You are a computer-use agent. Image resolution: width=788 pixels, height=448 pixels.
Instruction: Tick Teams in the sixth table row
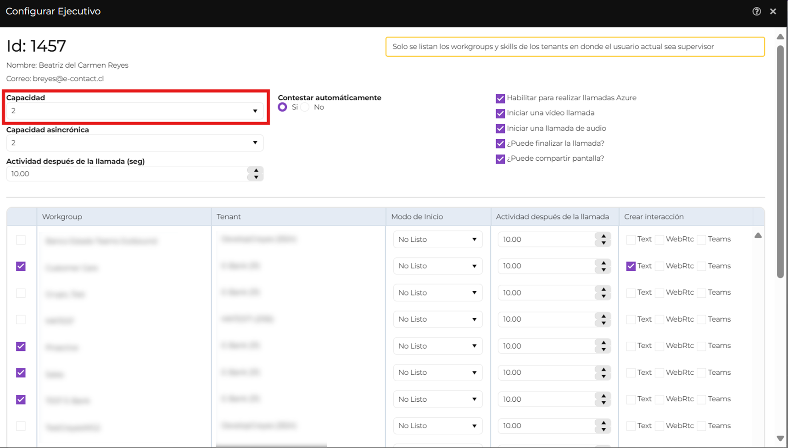point(701,373)
